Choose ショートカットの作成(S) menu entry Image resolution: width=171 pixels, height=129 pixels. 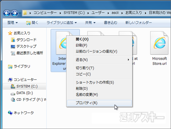[x=99, y=83]
